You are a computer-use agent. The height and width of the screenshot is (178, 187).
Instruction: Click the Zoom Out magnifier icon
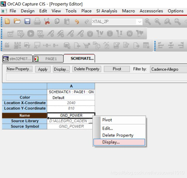click(157, 22)
